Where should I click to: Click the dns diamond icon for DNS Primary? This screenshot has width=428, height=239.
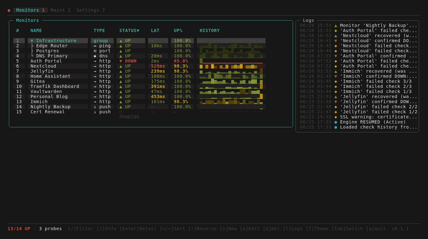click(95, 56)
